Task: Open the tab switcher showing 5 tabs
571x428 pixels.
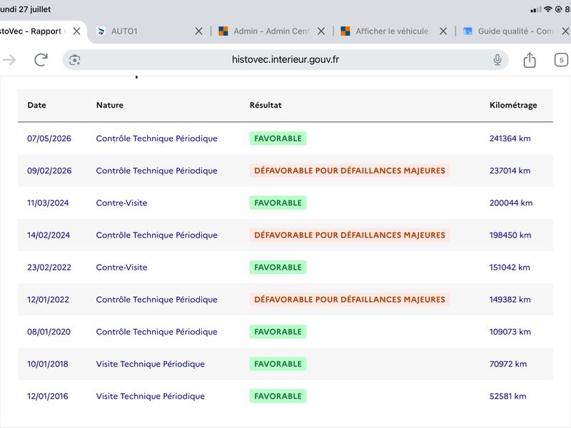Action: coord(561,60)
